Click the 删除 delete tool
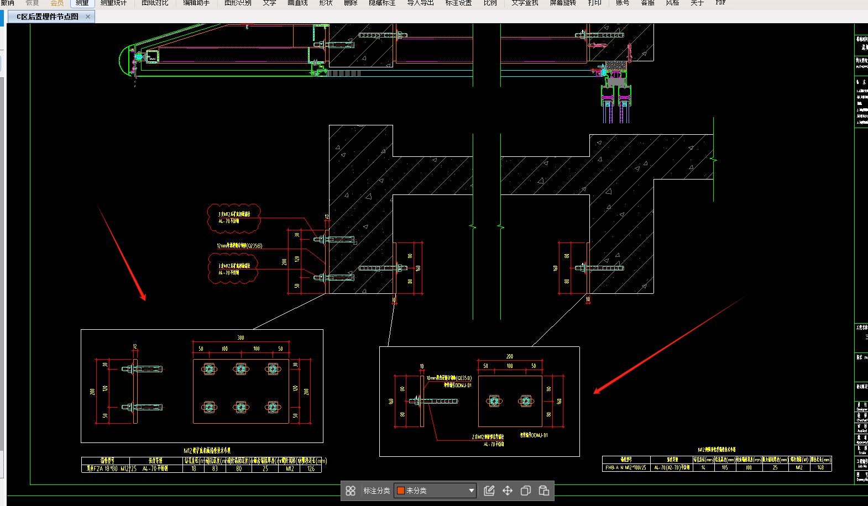Image resolution: width=868 pixels, height=506 pixels. pyautogui.click(x=351, y=3)
